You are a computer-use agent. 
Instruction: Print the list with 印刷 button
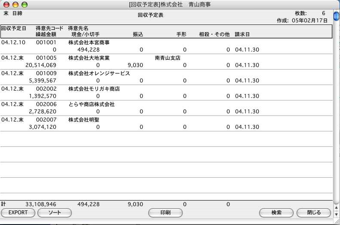pos(165,213)
